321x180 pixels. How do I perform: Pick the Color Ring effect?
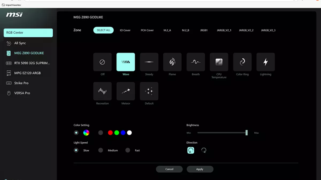[242, 62]
